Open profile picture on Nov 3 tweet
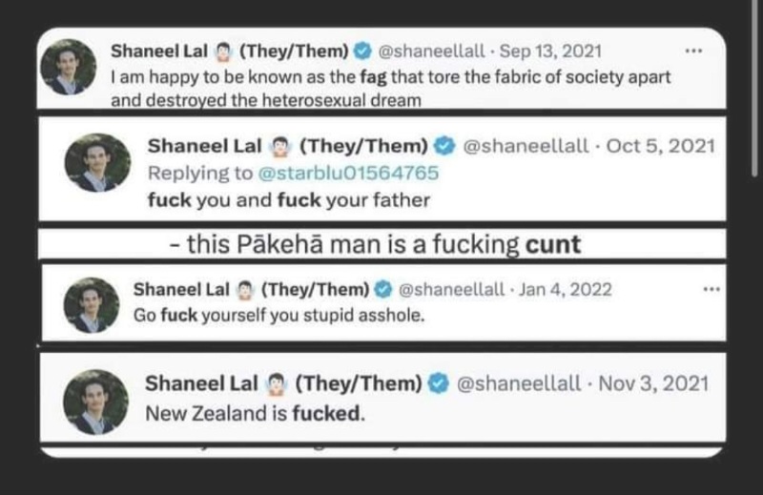This screenshot has height=495, width=763. click(96, 402)
